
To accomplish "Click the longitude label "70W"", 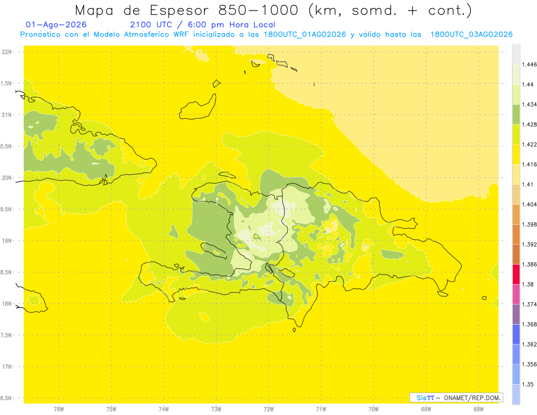I will coord(374,409).
